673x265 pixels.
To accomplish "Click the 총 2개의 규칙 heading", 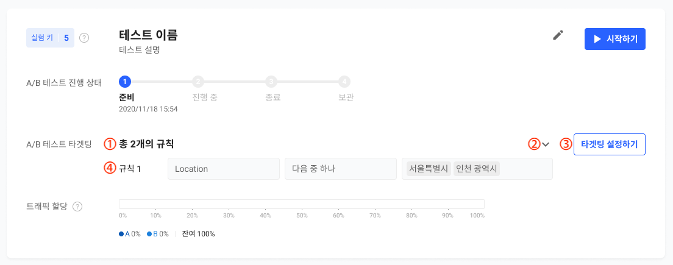I will click(146, 144).
